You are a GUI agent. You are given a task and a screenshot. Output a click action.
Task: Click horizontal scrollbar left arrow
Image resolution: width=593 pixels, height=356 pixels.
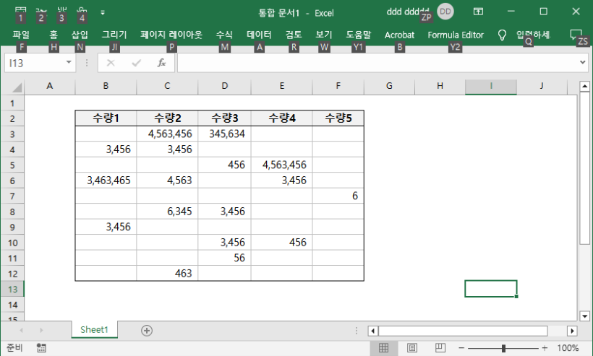tap(373, 331)
